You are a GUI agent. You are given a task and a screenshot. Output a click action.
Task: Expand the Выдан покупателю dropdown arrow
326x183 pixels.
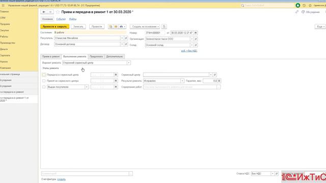87,87
